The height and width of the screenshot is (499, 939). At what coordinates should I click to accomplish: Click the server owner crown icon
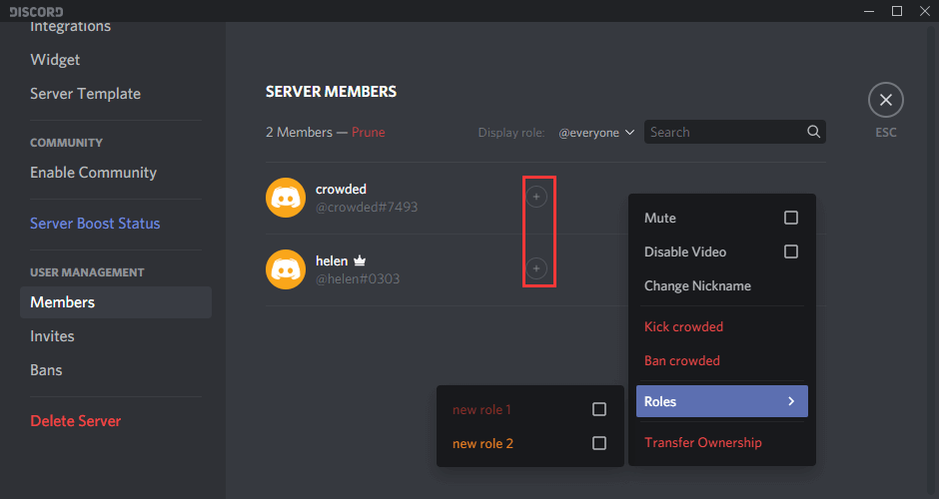[x=360, y=261]
